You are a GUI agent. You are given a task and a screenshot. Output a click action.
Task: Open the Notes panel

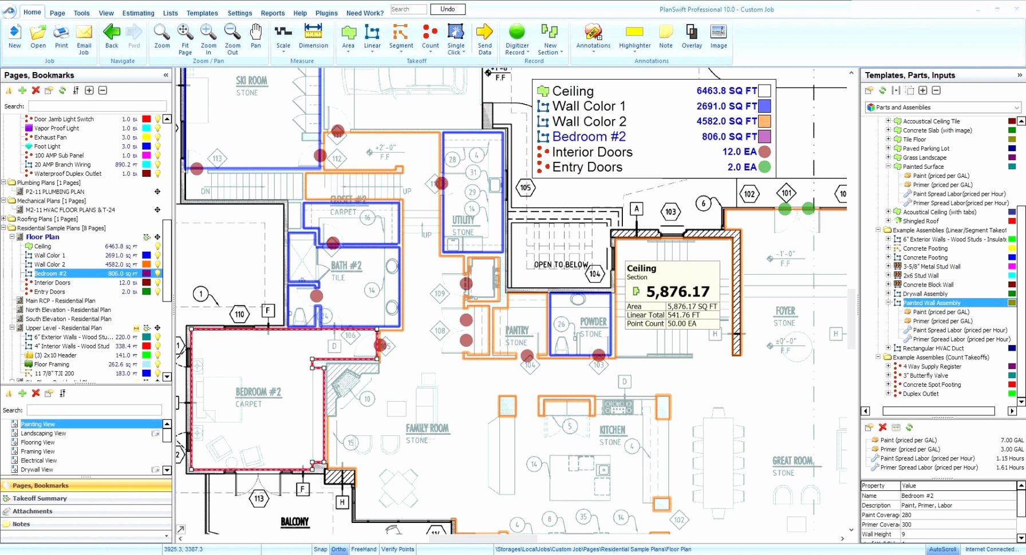(86, 524)
